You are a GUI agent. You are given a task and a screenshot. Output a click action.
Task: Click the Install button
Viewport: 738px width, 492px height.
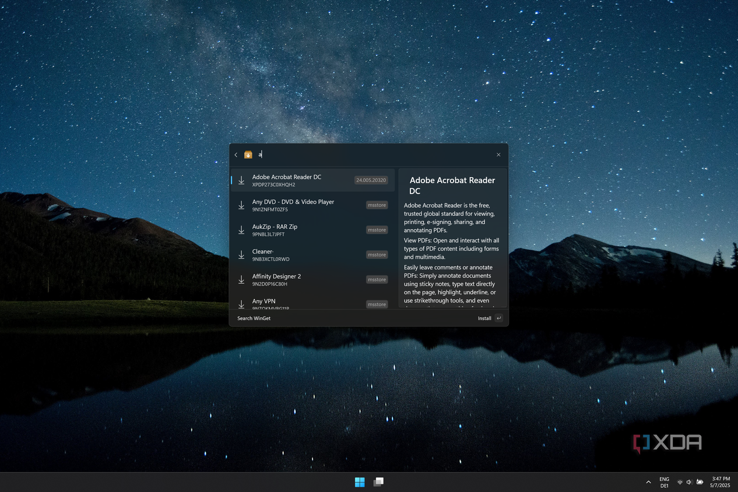point(484,318)
